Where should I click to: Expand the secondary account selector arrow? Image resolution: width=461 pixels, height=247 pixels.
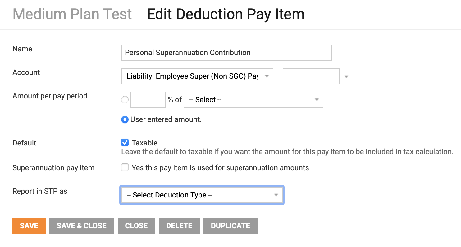[x=346, y=76]
